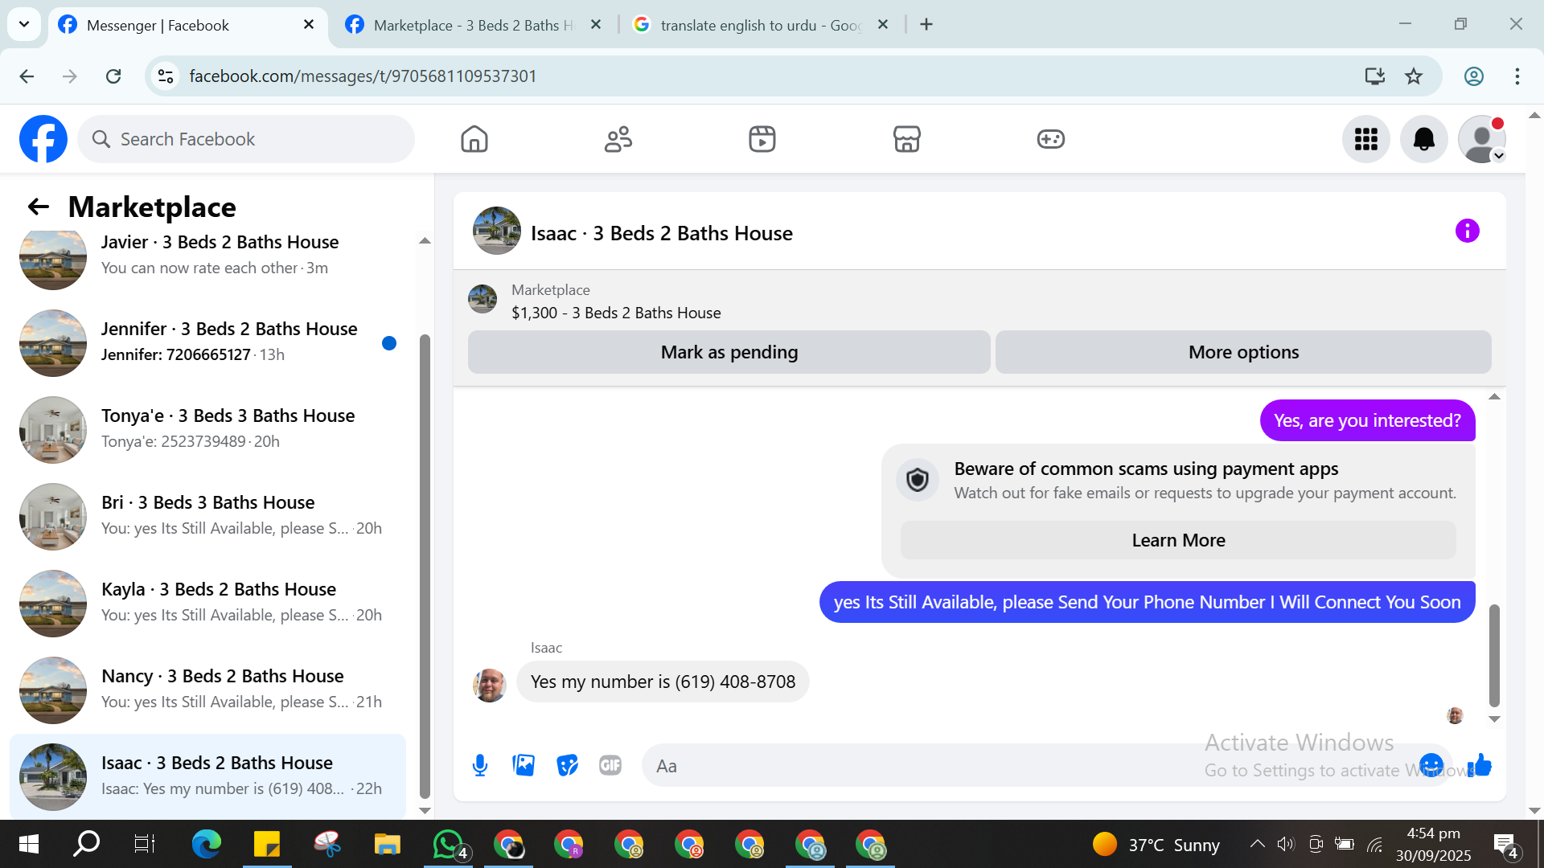1544x868 pixels.
Task: View site information icon in address bar
Action: [166, 76]
